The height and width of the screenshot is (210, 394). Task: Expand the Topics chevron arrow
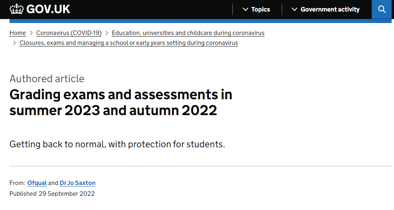tap(246, 10)
